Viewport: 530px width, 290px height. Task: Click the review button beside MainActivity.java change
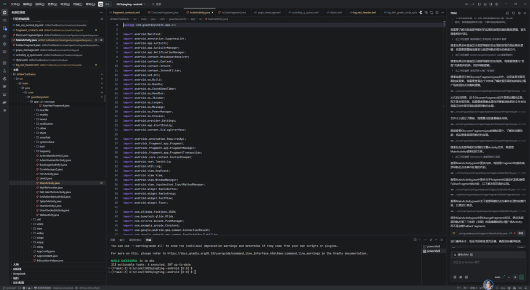[x=521, y=233]
